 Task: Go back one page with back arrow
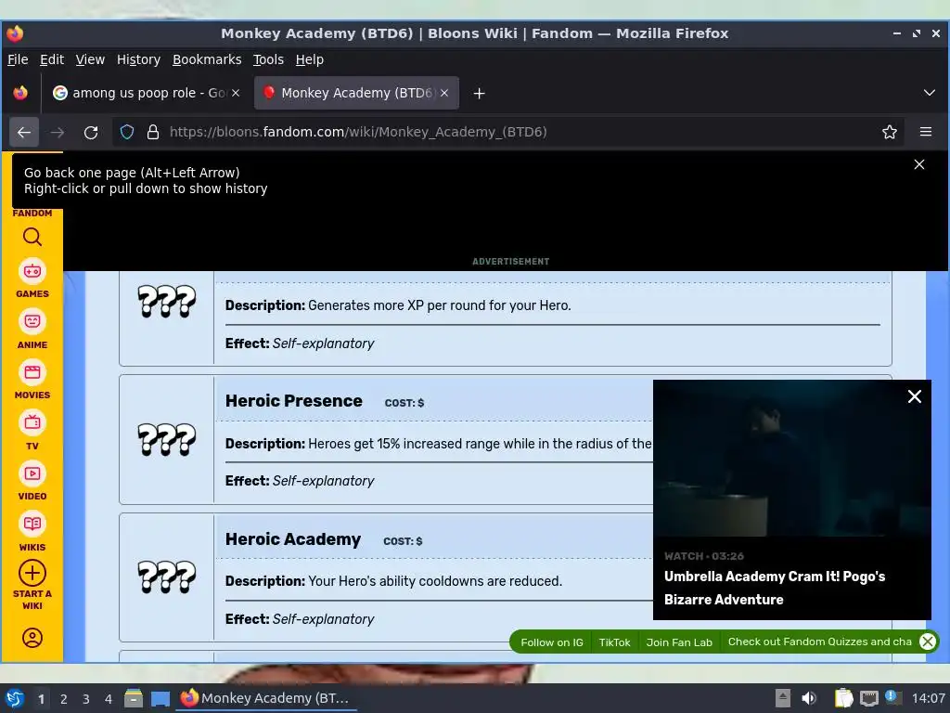coord(24,132)
